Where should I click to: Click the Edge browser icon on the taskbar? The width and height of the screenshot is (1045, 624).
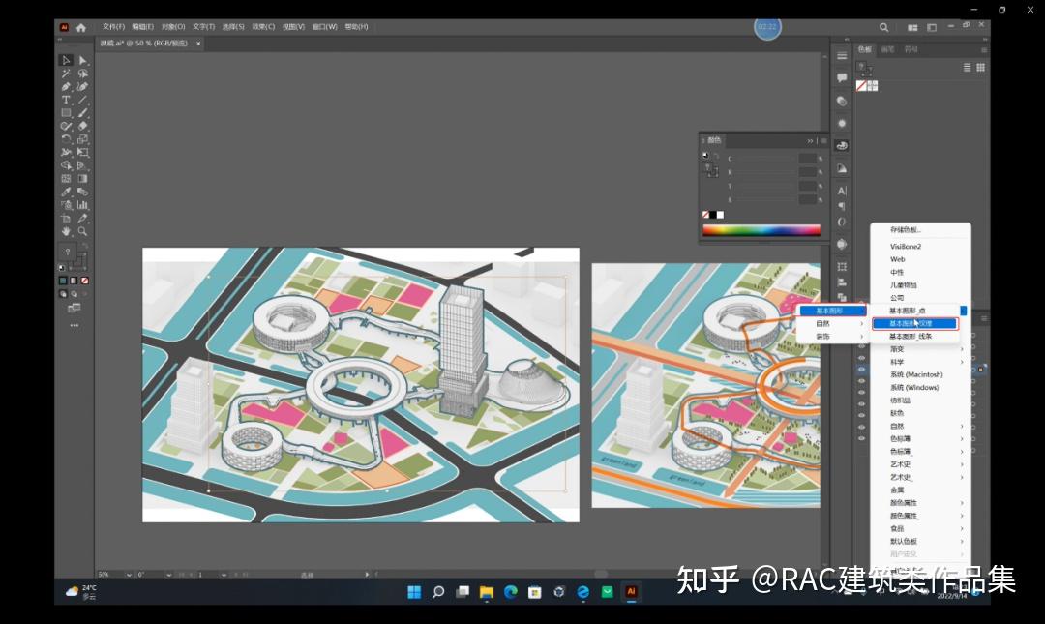coord(510,591)
